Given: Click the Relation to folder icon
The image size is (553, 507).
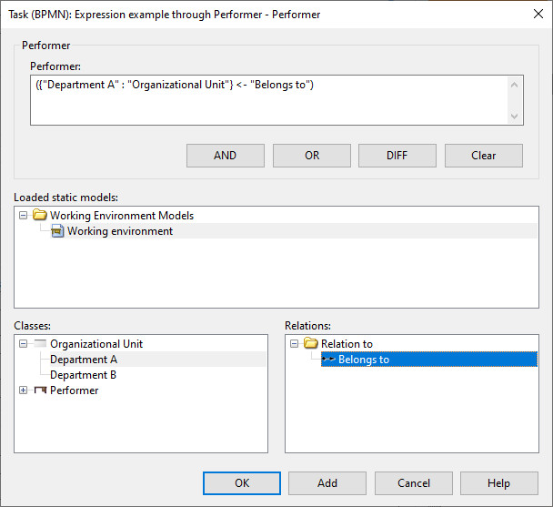Looking at the screenshot, I should click(x=310, y=344).
